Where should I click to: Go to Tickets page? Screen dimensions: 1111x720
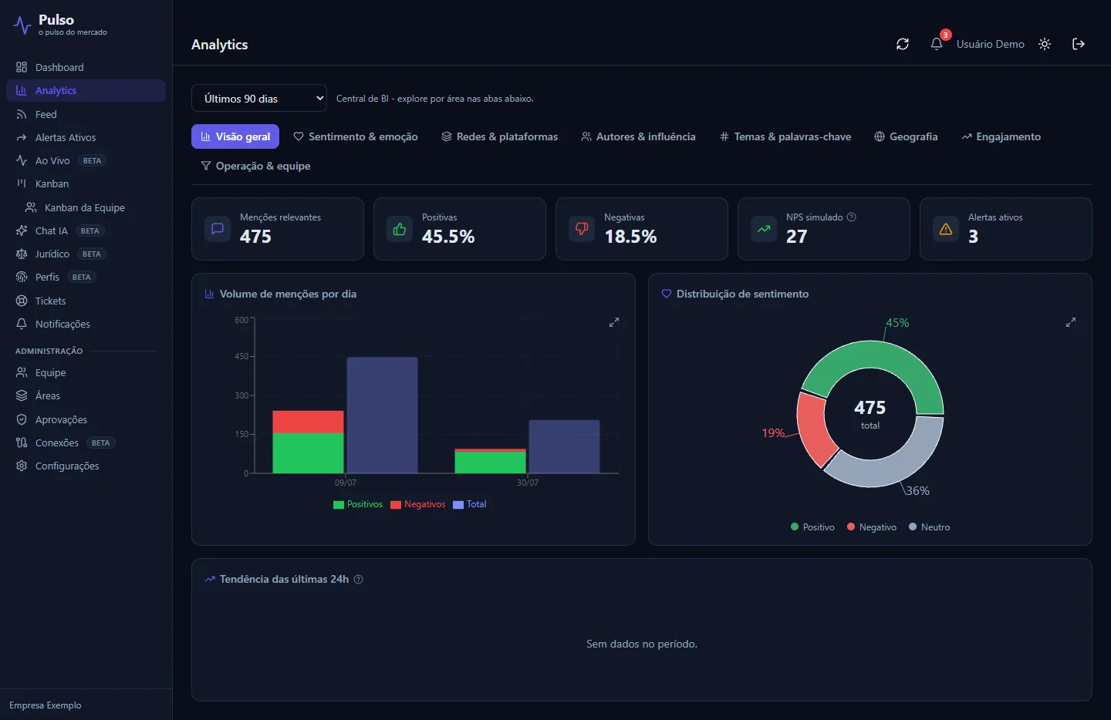tap(86, 301)
